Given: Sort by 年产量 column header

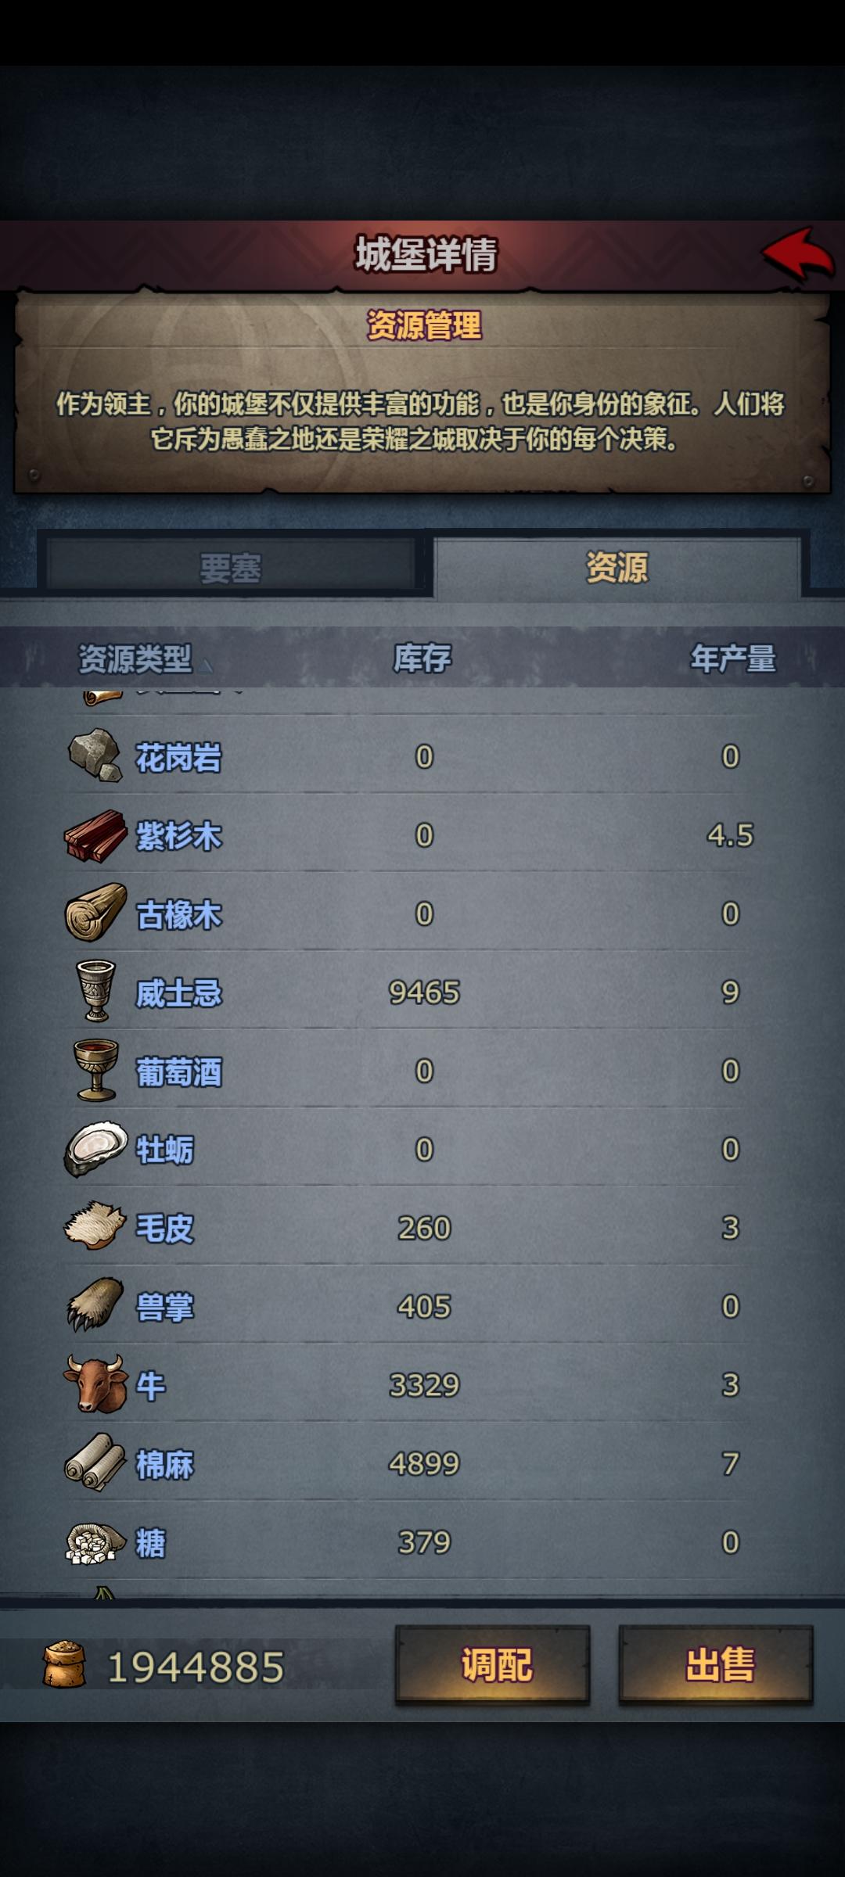Looking at the screenshot, I should 733,659.
